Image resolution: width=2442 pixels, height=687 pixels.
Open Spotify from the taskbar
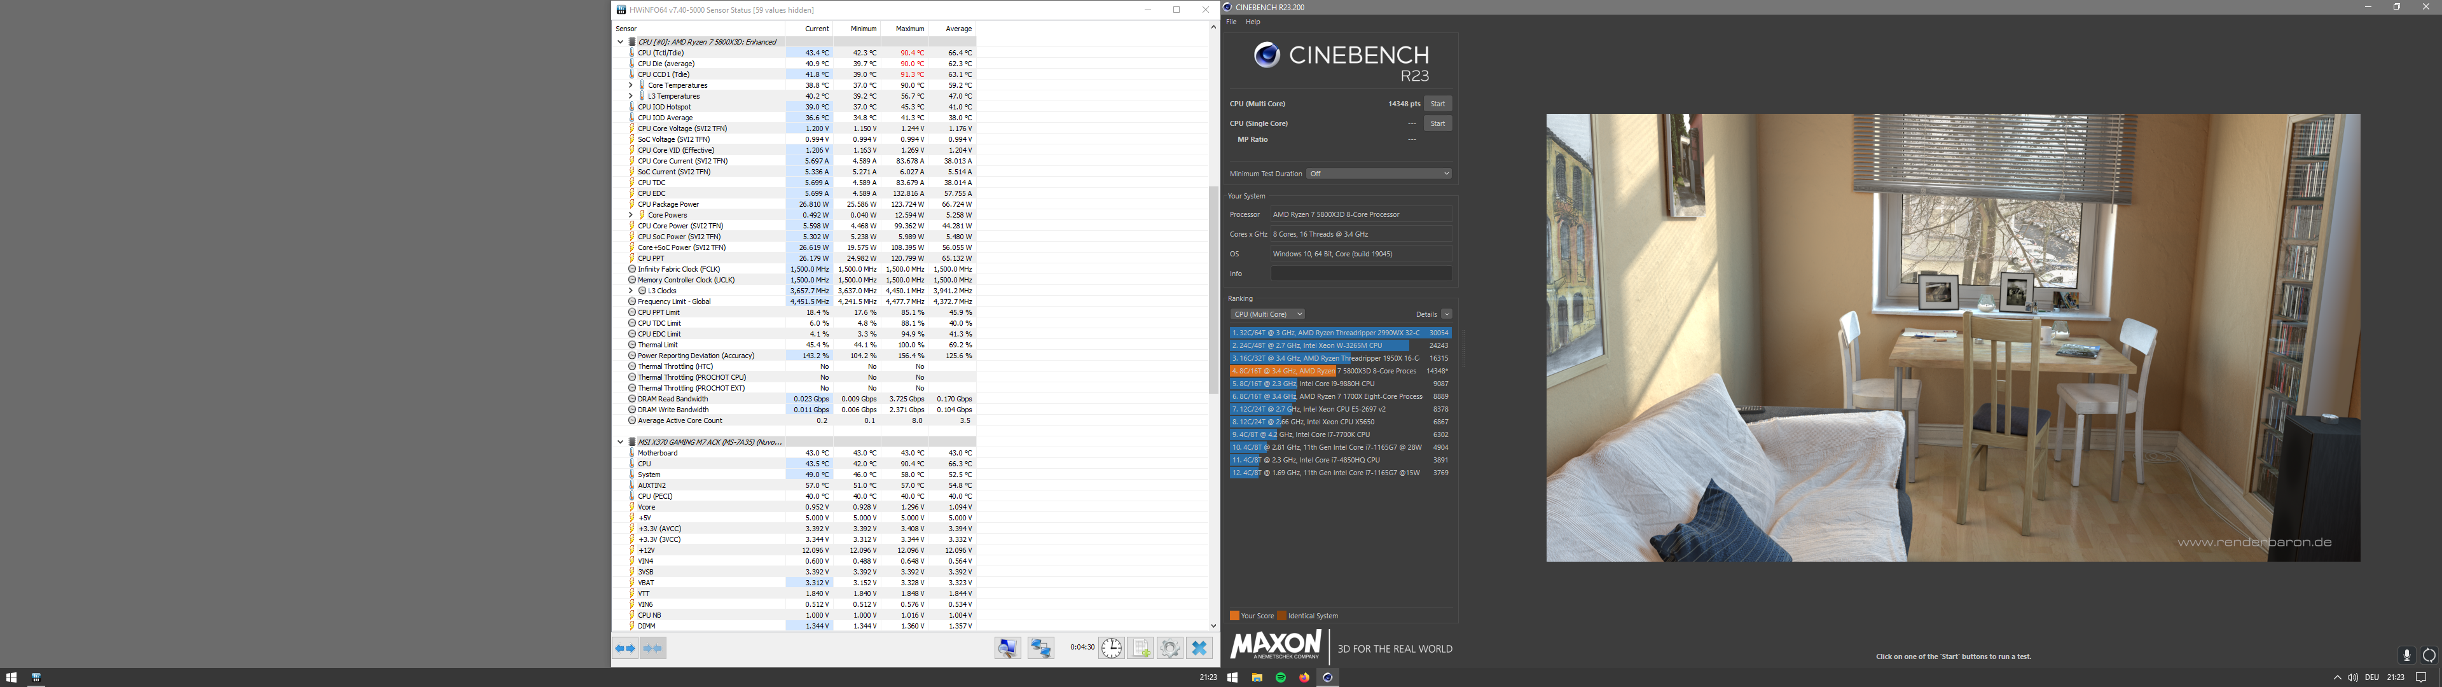1281,677
